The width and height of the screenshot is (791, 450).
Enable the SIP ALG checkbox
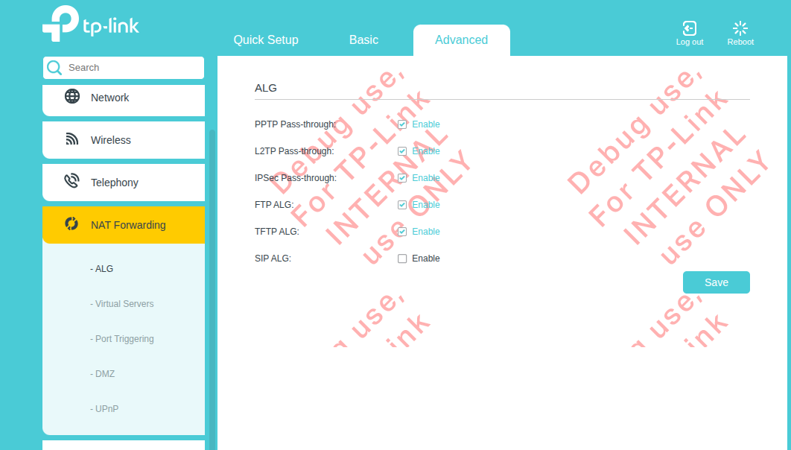click(402, 259)
